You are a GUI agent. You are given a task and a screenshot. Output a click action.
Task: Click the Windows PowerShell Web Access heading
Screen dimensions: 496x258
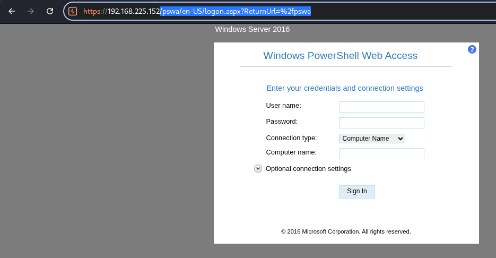(341, 56)
